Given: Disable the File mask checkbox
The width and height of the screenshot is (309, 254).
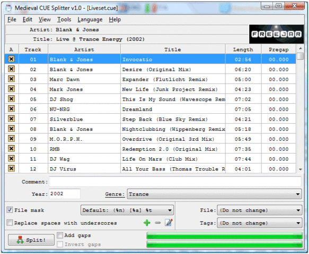Looking at the screenshot, I should [10, 210].
